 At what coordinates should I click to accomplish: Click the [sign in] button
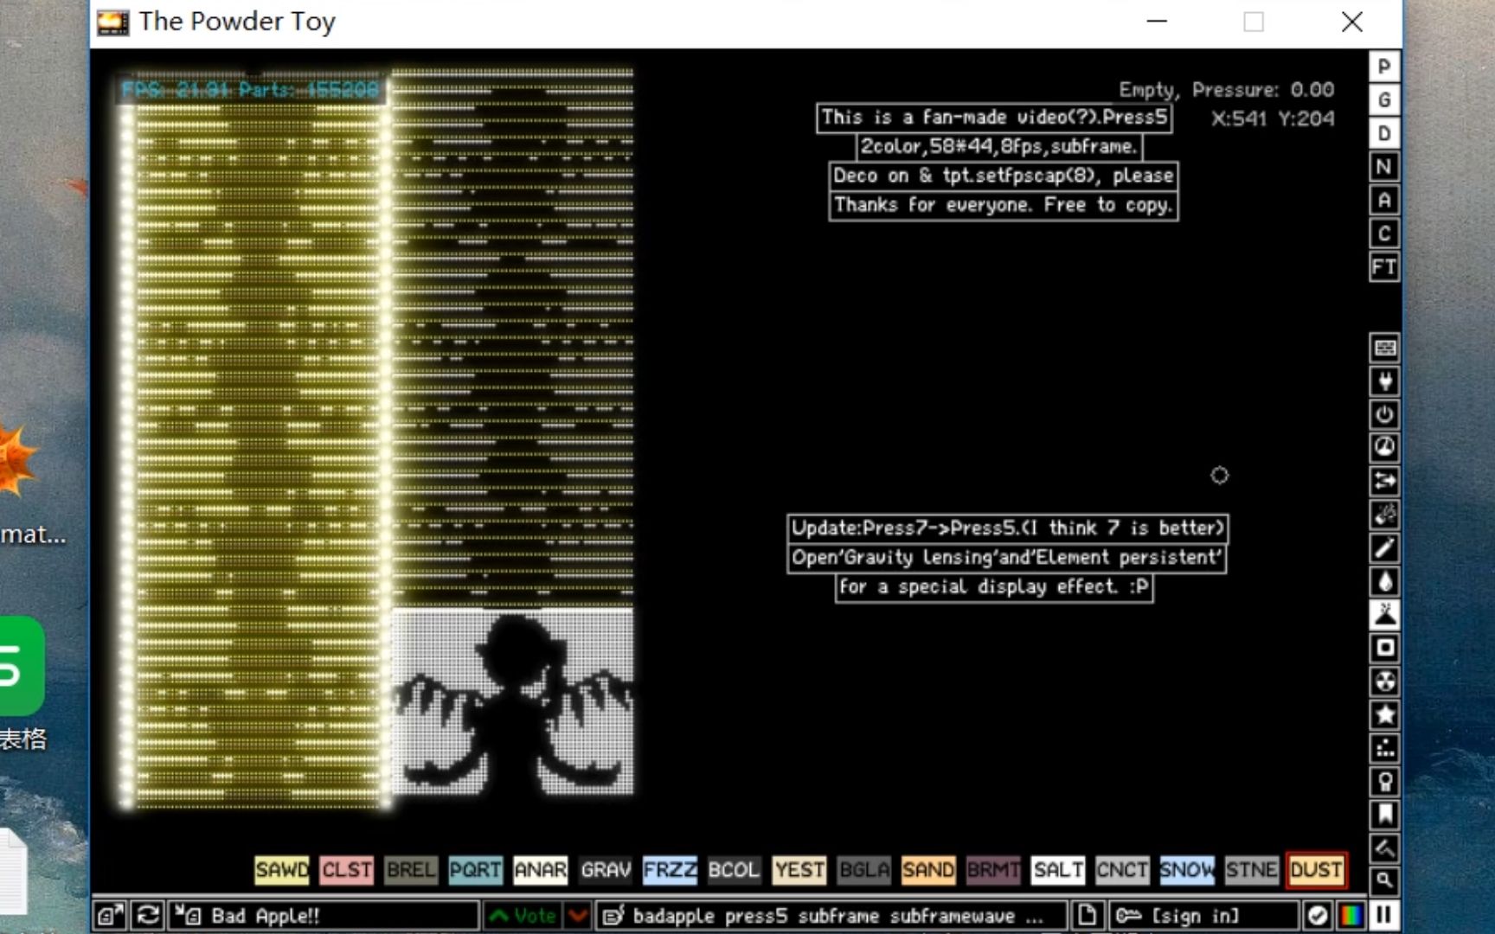(x=1204, y=915)
